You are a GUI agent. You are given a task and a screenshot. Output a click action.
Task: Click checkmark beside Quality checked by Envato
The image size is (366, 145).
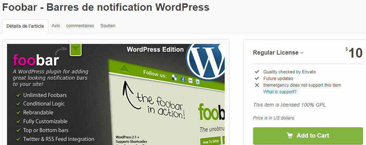[257, 72]
